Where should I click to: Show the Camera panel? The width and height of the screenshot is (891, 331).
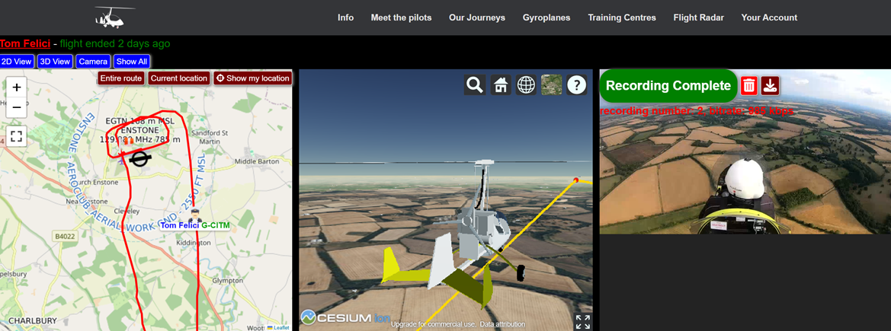93,62
